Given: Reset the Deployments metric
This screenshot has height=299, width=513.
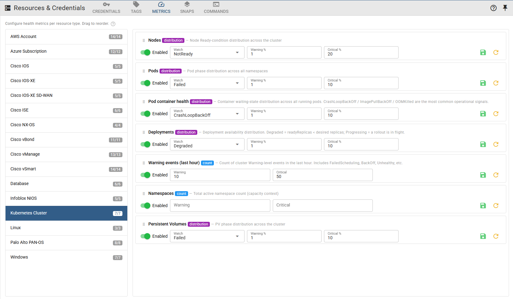Looking at the screenshot, I should (496, 144).
